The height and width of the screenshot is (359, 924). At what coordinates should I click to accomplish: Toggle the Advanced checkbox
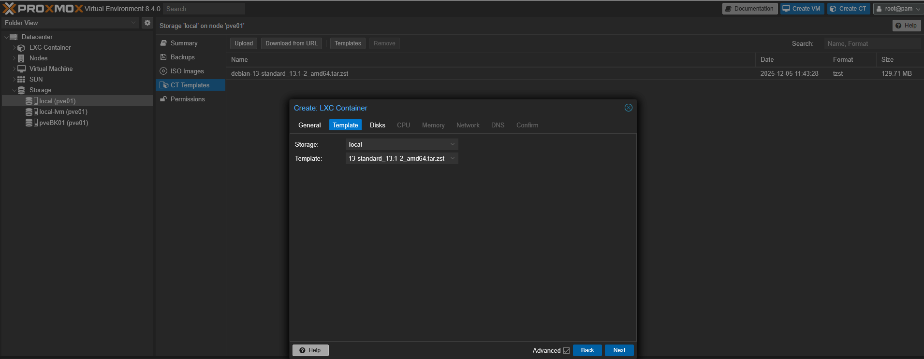click(566, 350)
